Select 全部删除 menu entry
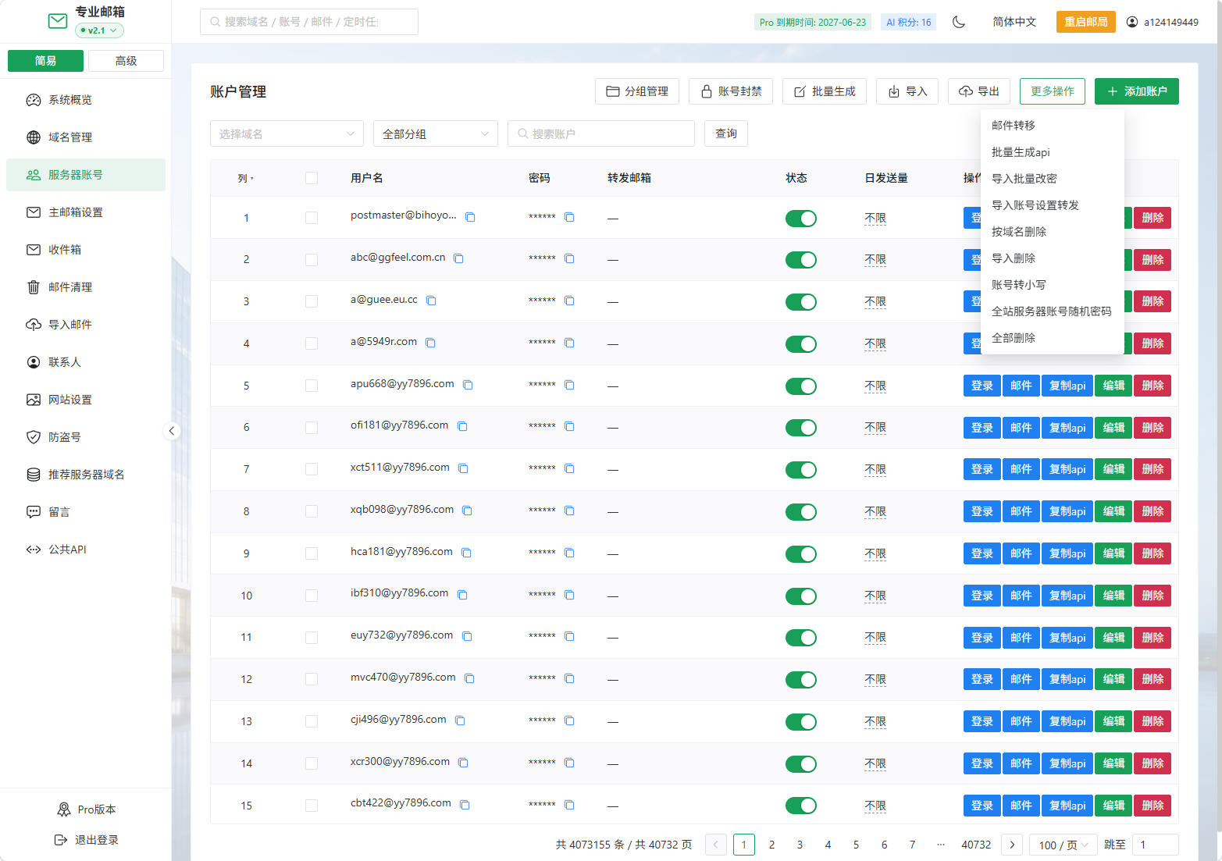 point(1052,338)
